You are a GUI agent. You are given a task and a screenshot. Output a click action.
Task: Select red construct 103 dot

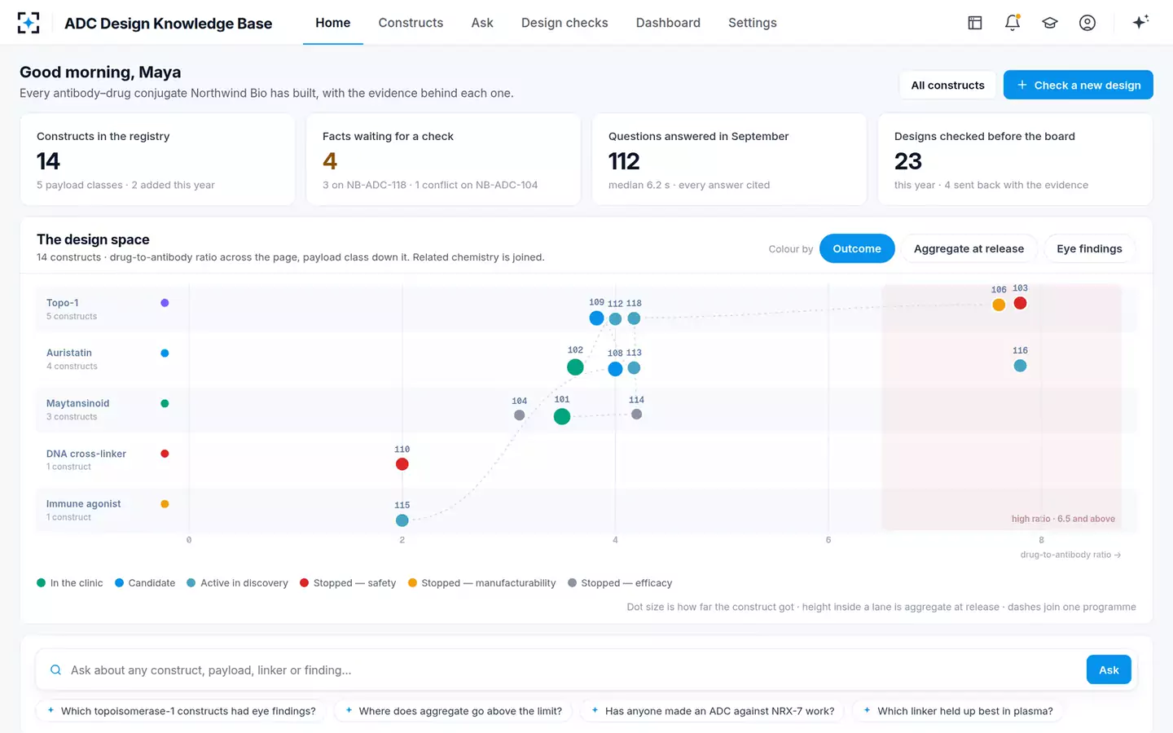pos(1020,303)
